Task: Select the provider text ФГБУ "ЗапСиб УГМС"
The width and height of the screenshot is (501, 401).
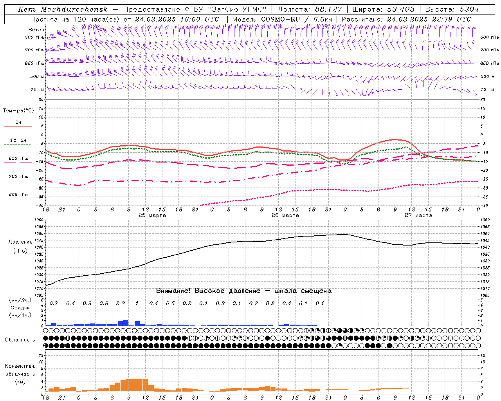Action: pos(226,9)
